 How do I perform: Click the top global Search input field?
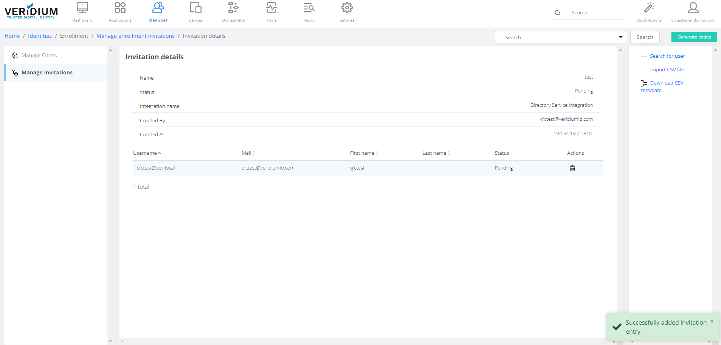pos(597,13)
